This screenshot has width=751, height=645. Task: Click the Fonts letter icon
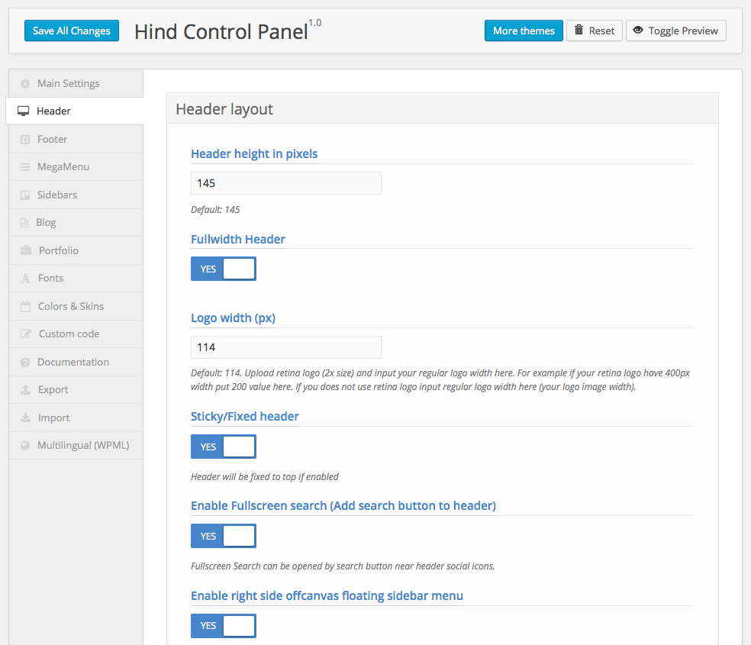(25, 279)
